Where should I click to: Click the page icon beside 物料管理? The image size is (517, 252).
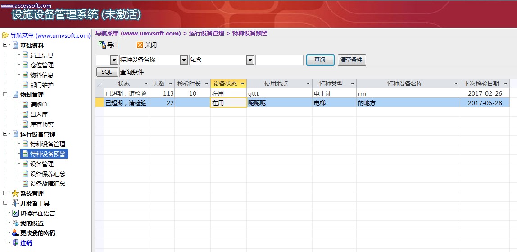[x=15, y=95]
